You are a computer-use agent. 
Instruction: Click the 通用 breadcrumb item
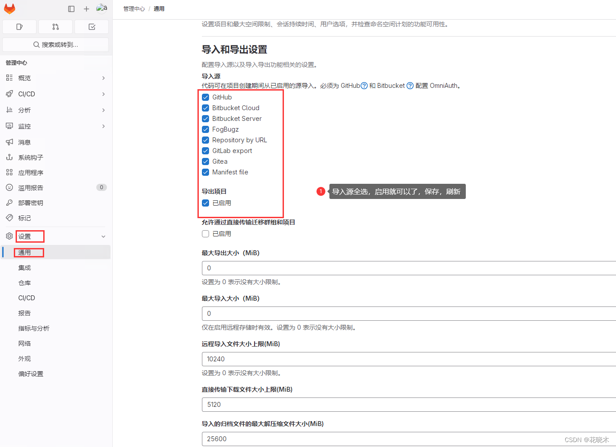pos(159,9)
